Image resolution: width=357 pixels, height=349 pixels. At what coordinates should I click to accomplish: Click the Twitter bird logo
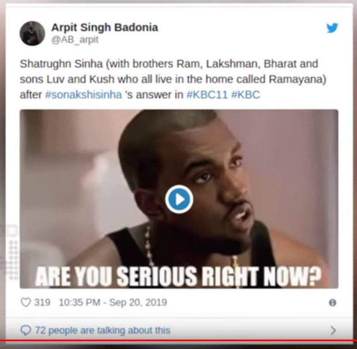click(332, 28)
